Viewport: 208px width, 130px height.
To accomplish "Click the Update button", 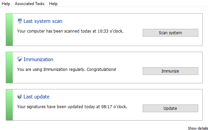I will (170, 108).
